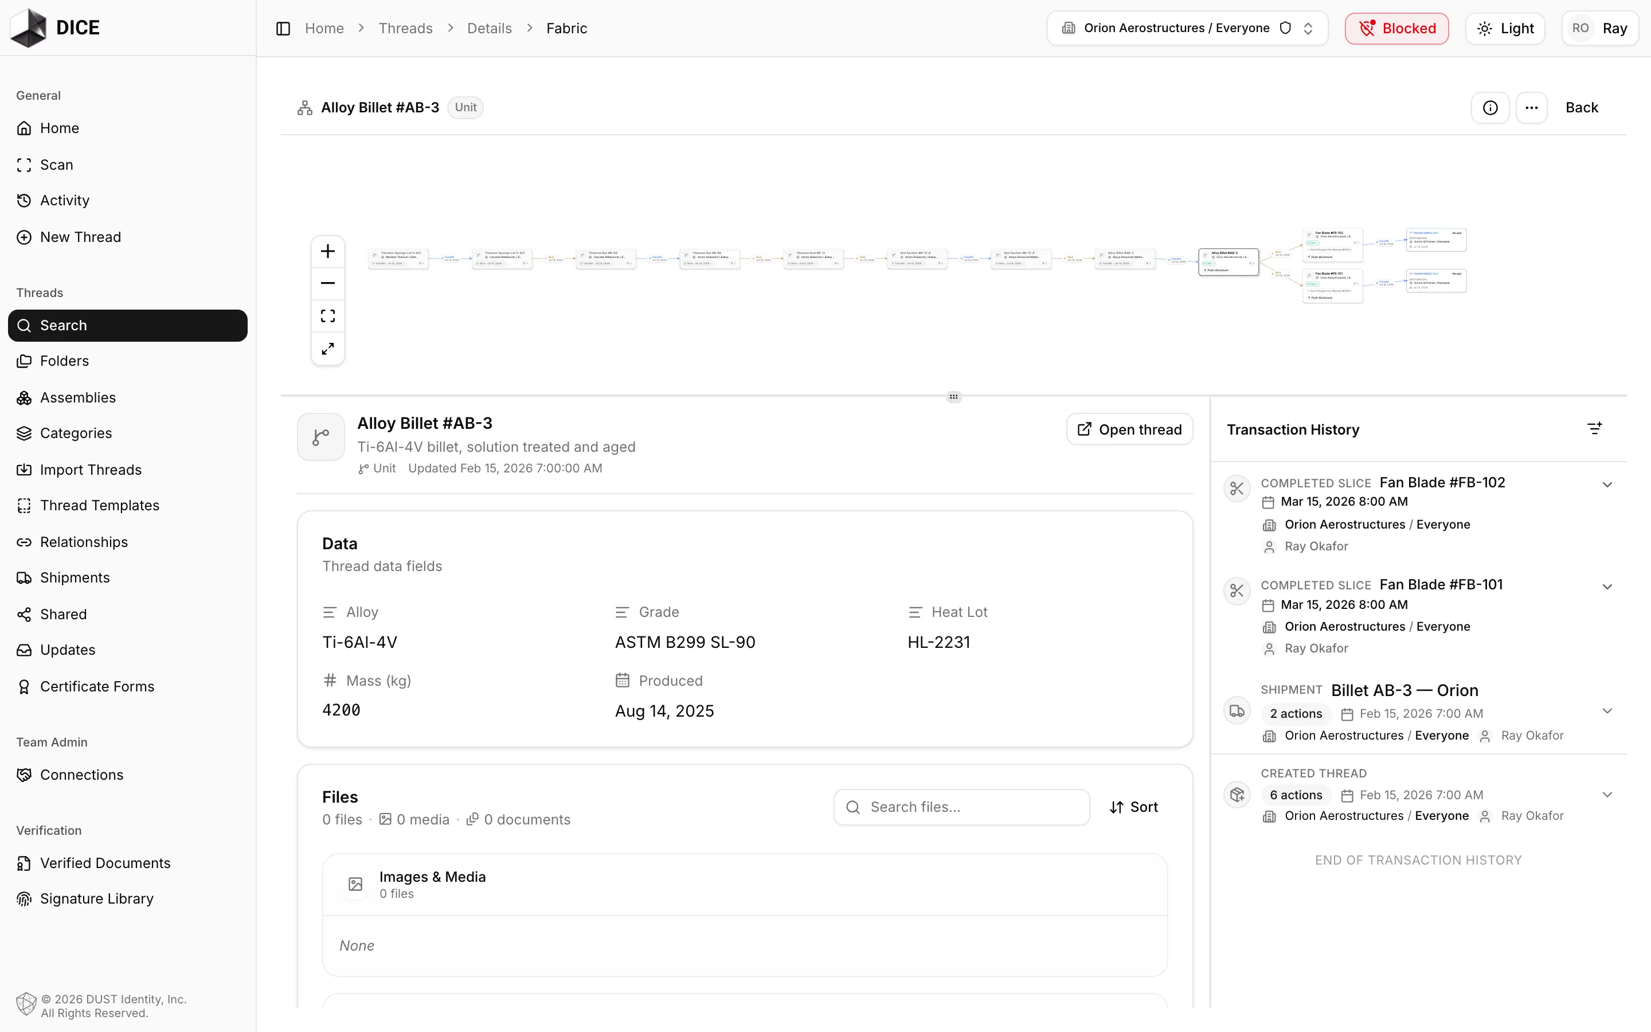The width and height of the screenshot is (1651, 1032).
Task: Start a New Thread
Action: 128,237
